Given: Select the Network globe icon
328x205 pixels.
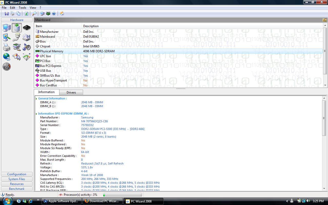Looking at the screenshot, I should (x=7, y=57).
